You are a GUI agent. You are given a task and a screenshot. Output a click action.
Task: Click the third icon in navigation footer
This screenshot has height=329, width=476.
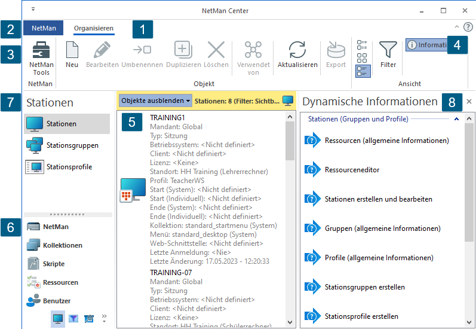[x=89, y=319]
